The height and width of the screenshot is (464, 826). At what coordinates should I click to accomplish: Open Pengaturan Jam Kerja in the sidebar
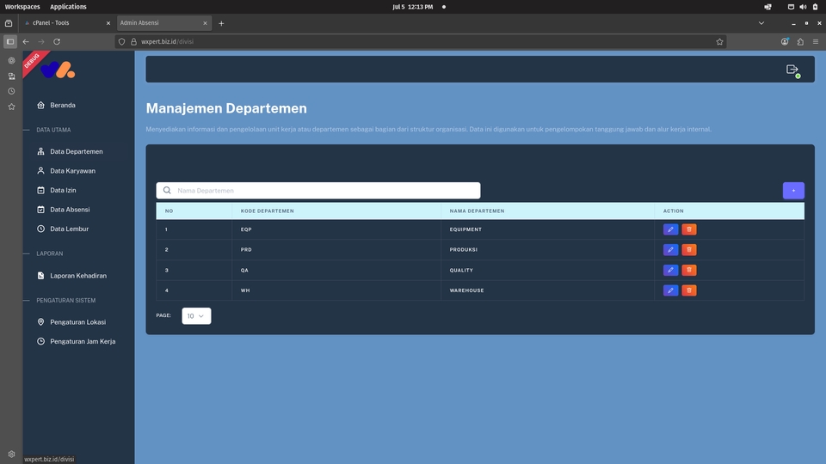pyautogui.click(x=83, y=341)
